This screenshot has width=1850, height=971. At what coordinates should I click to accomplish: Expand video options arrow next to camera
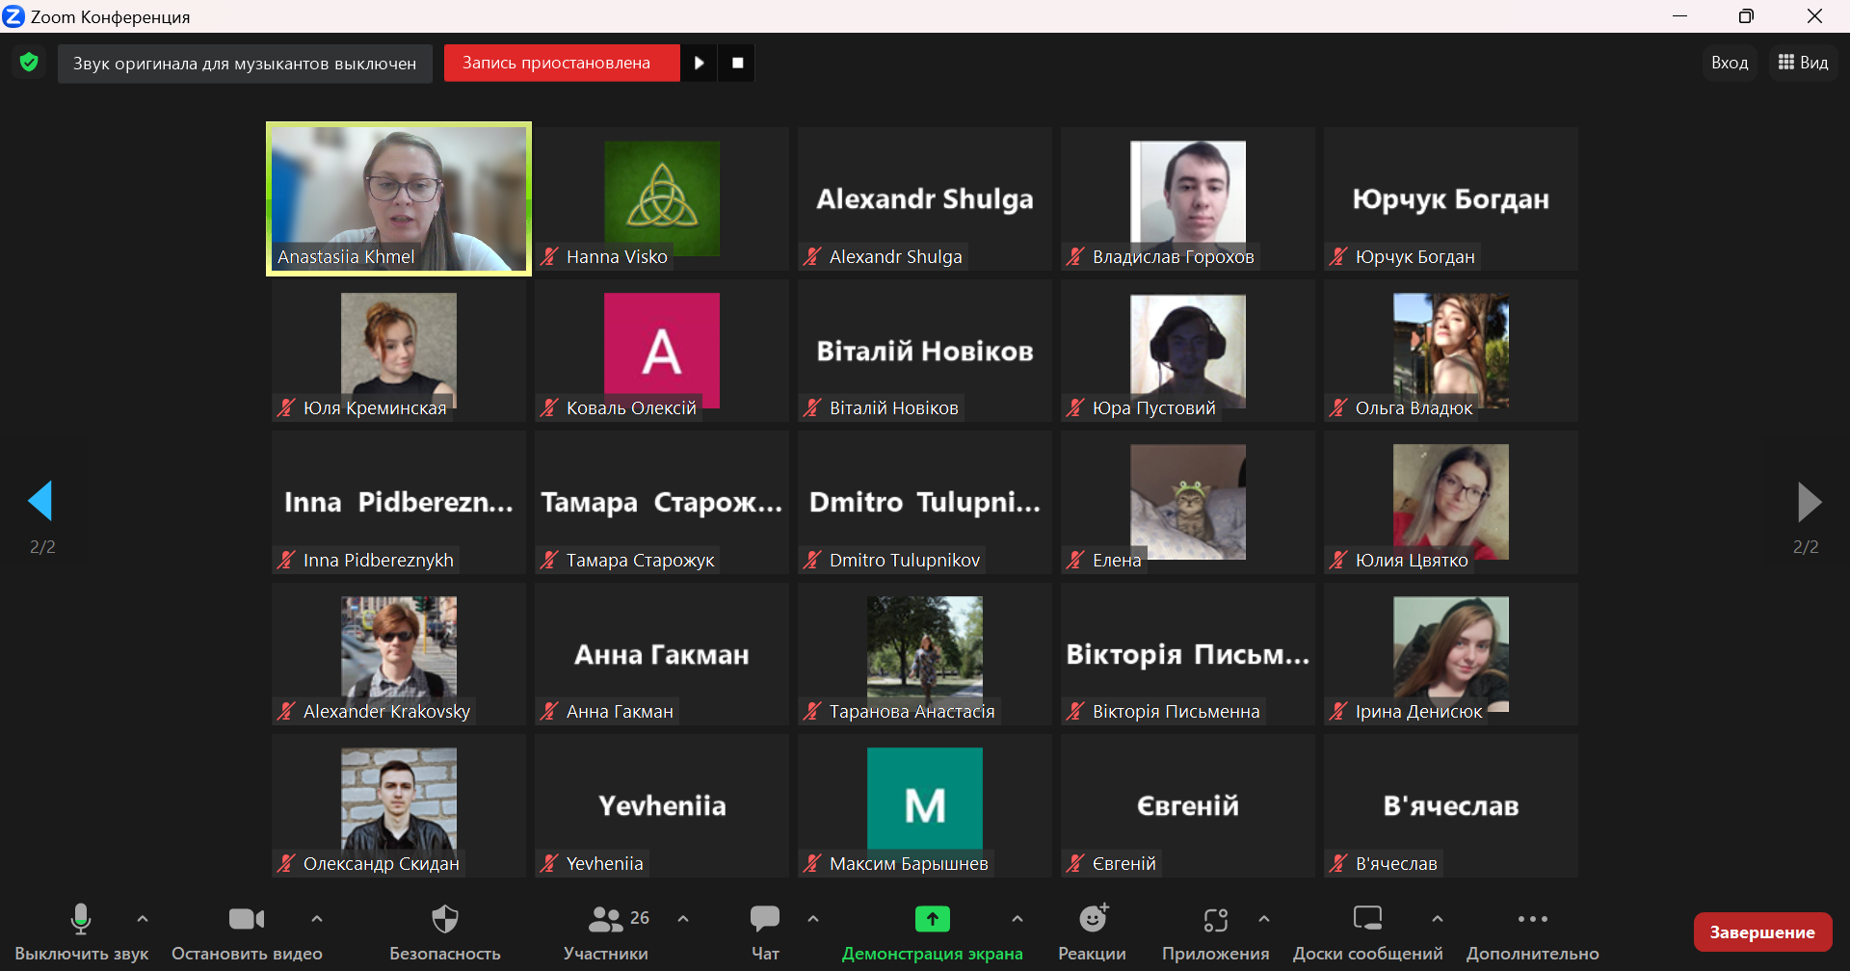point(317,919)
